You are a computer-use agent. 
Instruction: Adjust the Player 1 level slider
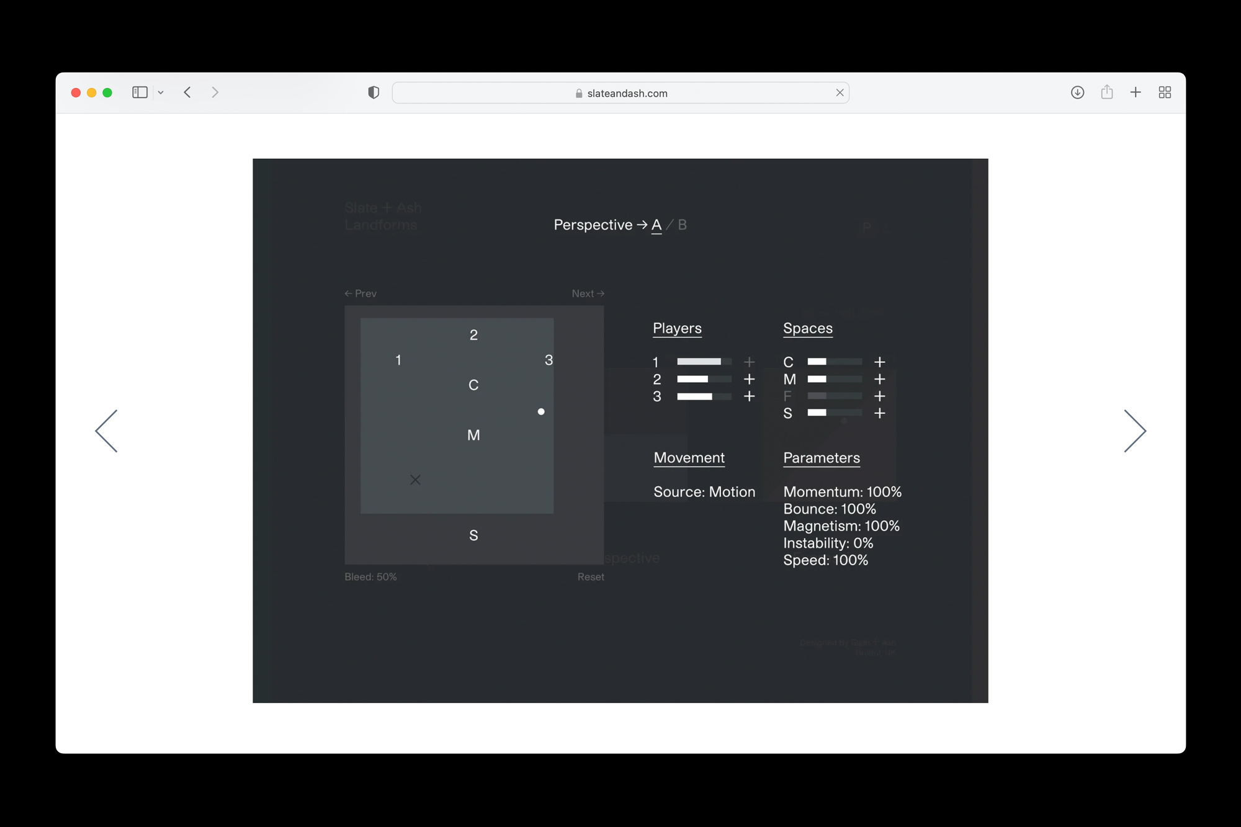tap(704, 362)
